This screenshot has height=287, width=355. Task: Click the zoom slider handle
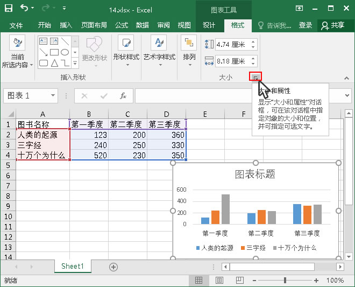pyautogui.click(x=285, y=281)
